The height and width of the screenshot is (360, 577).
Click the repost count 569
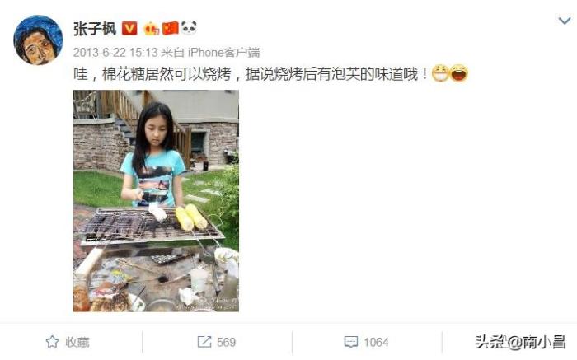226,343
